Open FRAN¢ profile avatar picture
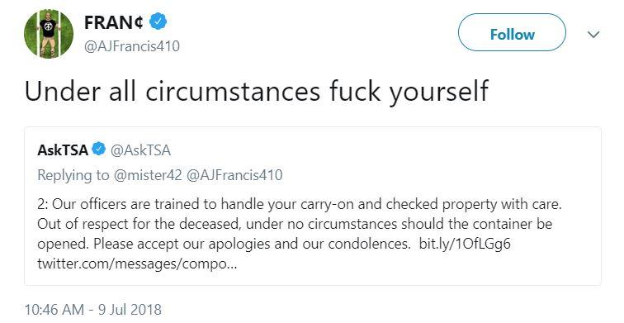 pos(49,34)
